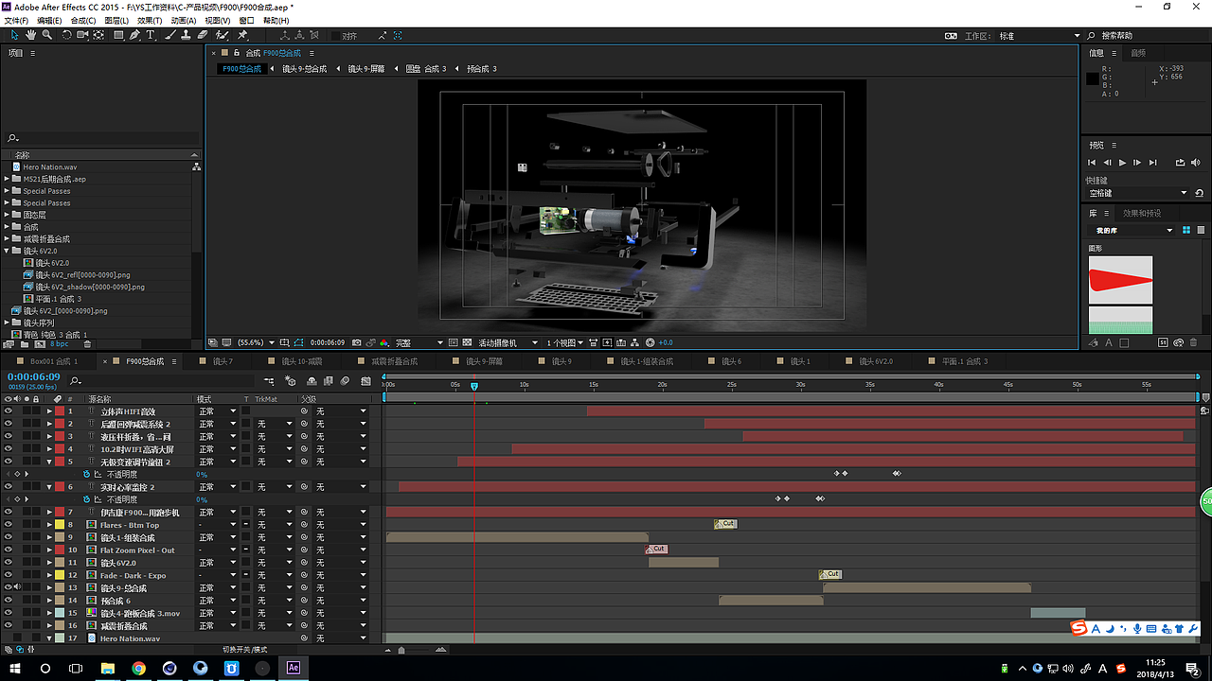Select the Brush tool

pos(170,35)
